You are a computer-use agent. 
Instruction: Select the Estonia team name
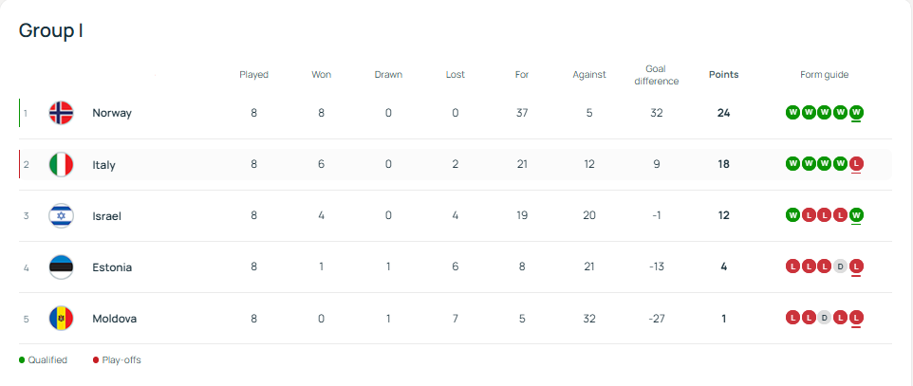112,267
